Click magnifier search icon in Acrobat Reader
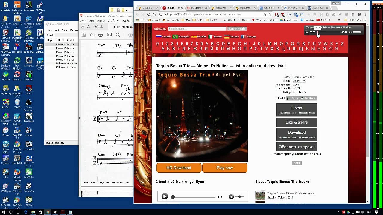383x215 pixels. coord(118,35)
